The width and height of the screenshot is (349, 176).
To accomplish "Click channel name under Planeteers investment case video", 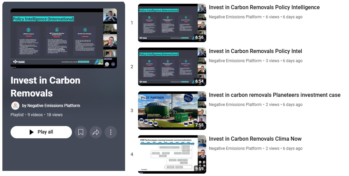I will tap(235, 105).
